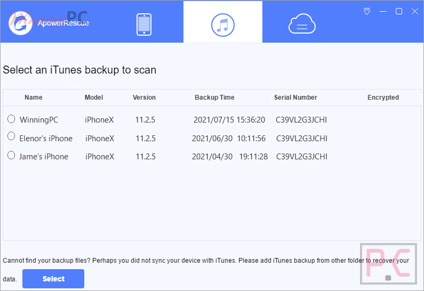This screenshot has width=424, height=291.
Task: Minimize the ApowerRescue window
Action: (383, 11)
